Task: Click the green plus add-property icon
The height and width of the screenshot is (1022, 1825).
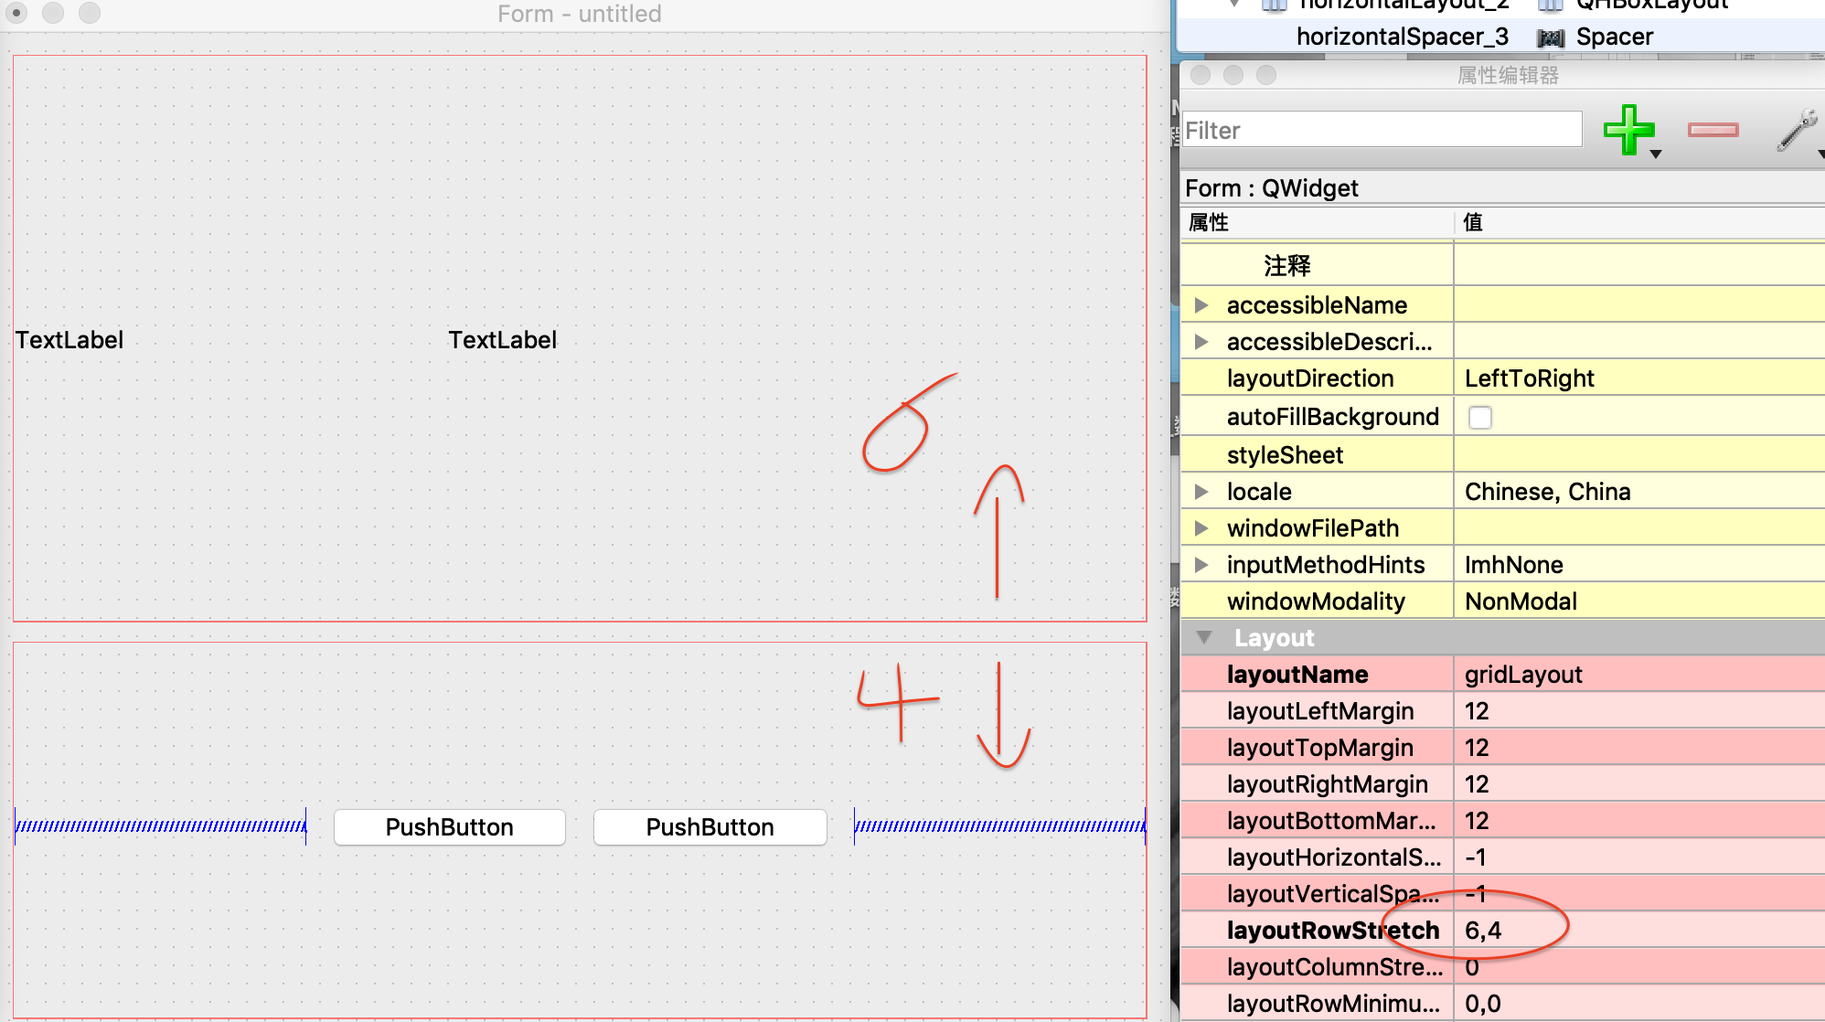Action: tap(1628, 129)
